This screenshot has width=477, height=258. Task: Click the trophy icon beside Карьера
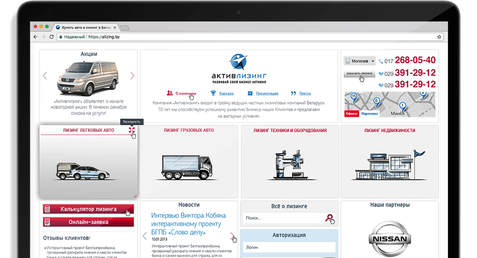coord(213,93)
